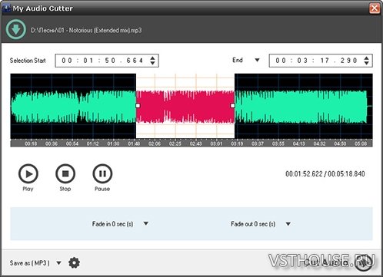Viewport: 383px width, 277px height.
Task: Click the left selection handle on waveform
Action: point(138,105)
